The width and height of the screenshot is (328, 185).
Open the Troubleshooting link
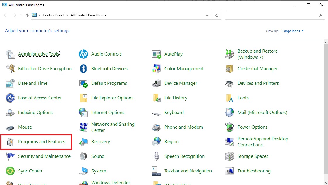(x=254, y=171)
